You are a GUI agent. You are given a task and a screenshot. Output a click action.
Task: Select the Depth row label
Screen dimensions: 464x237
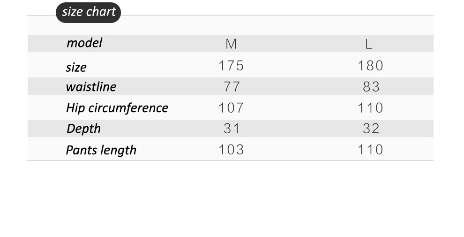[x=83, y=129]
